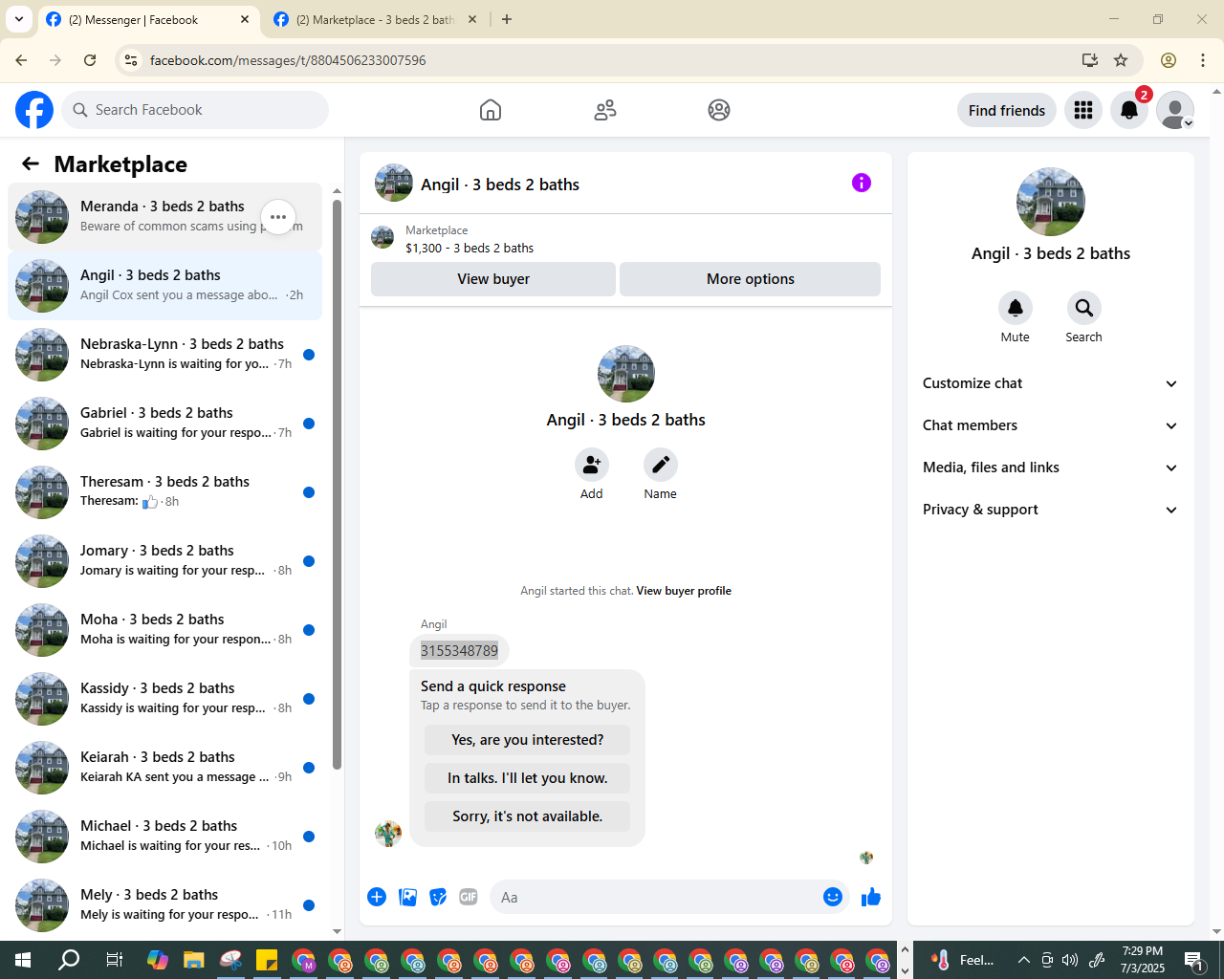Click the Search Facebook field
This screenshot has height=979, width=1224.
tap(195, 110)
